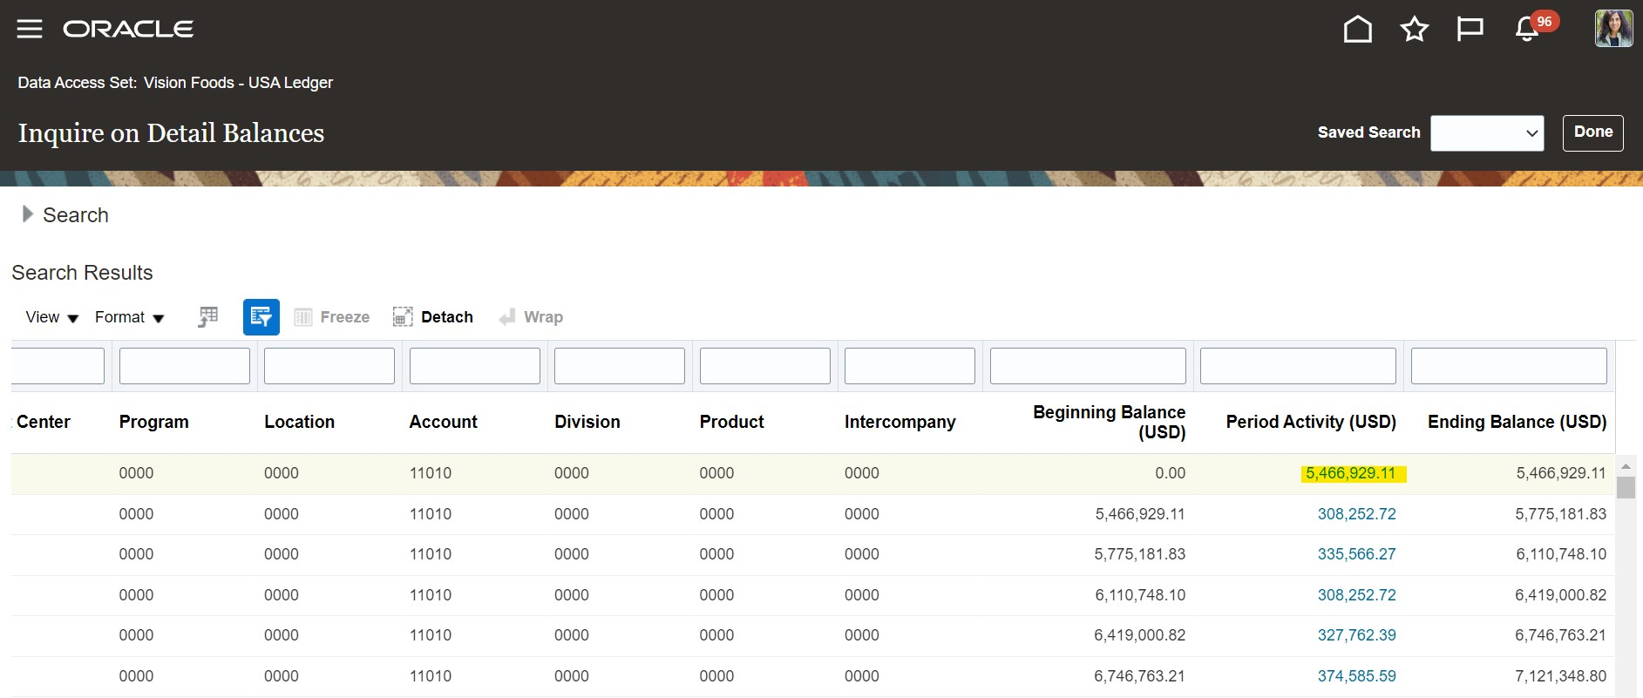The width and height of the screenshot is (1643, 698).
Task: Sort by the Location column header
Action: [x=299, y=422]
